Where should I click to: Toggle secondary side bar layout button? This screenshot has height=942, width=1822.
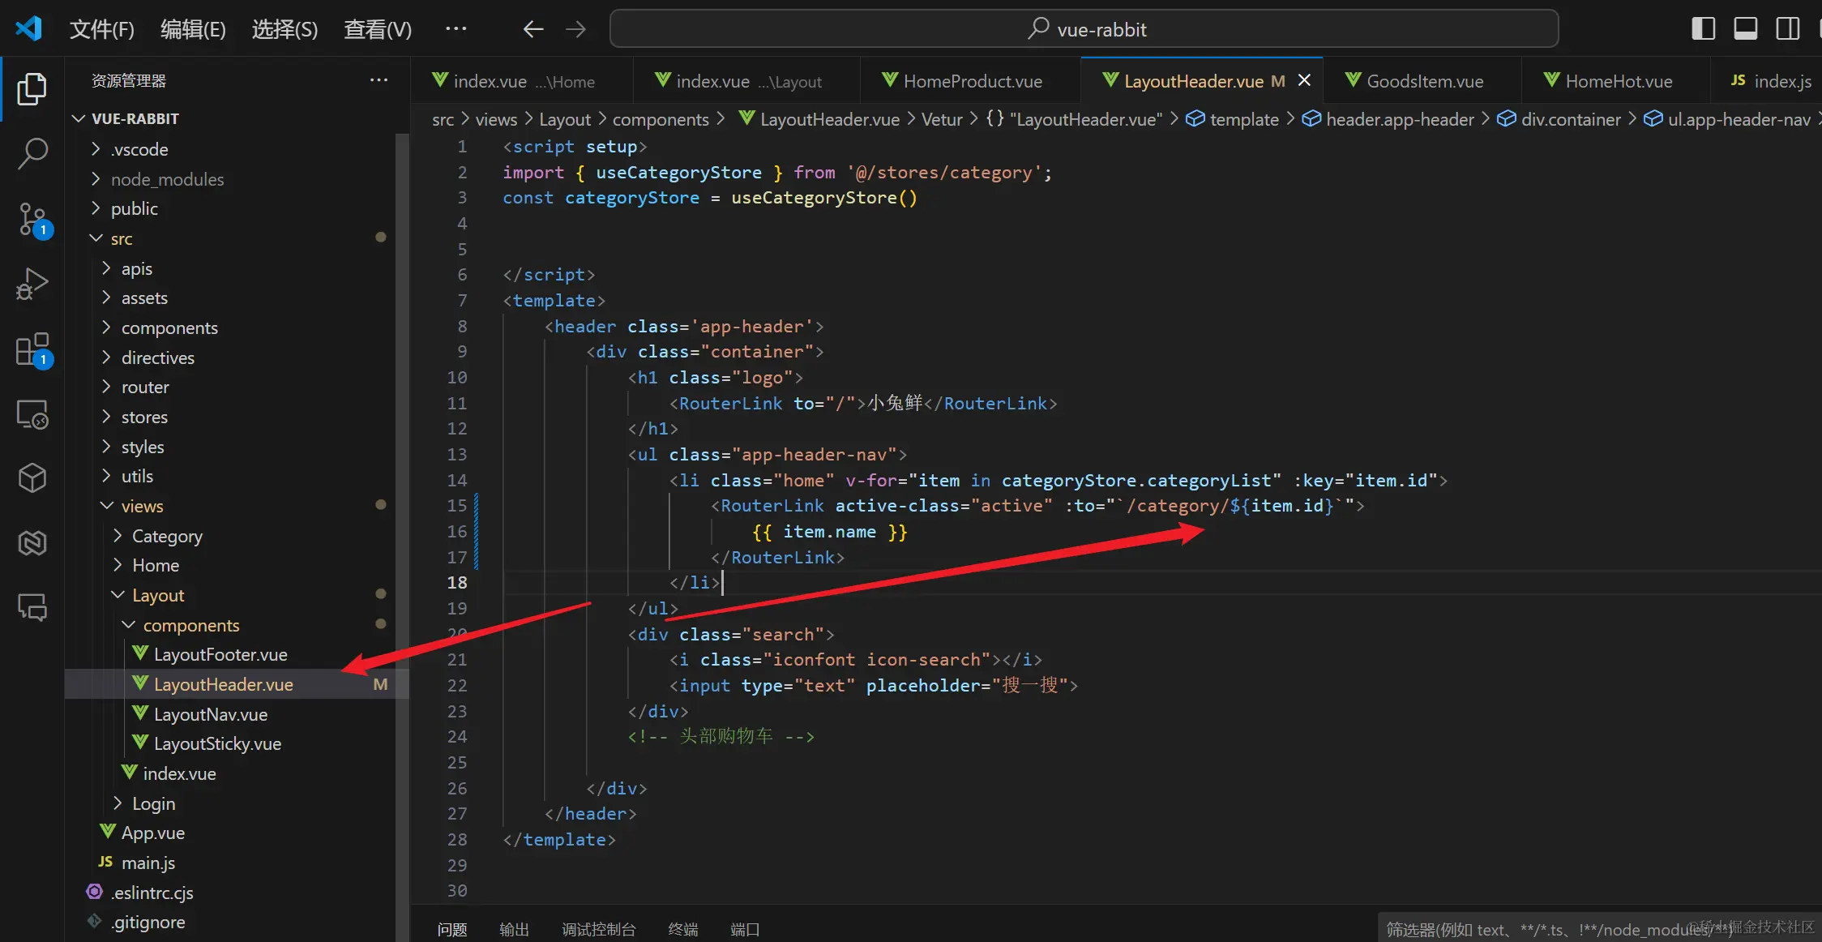(1787, 29)
